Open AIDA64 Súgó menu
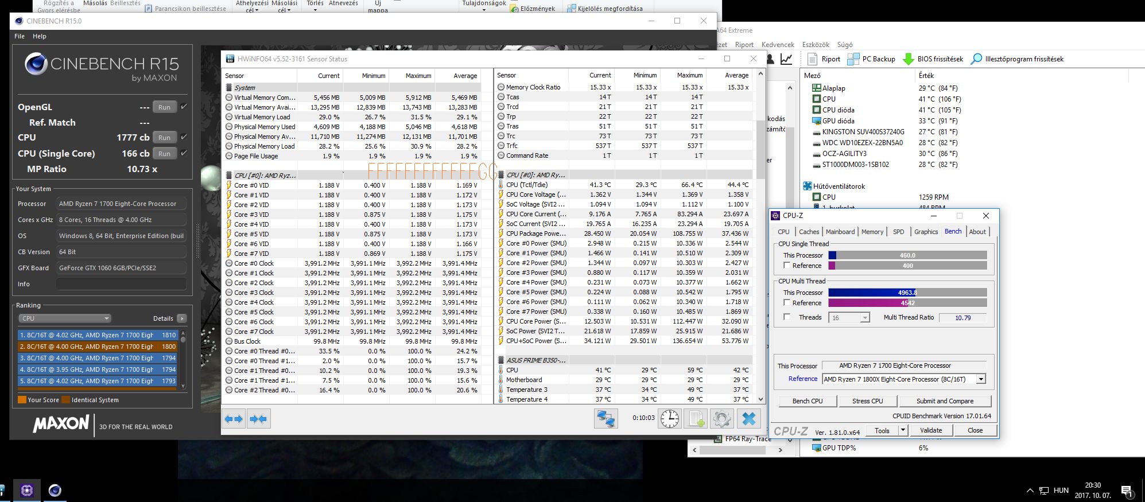This screenshot has width=1145, height=502. (845, 45)
